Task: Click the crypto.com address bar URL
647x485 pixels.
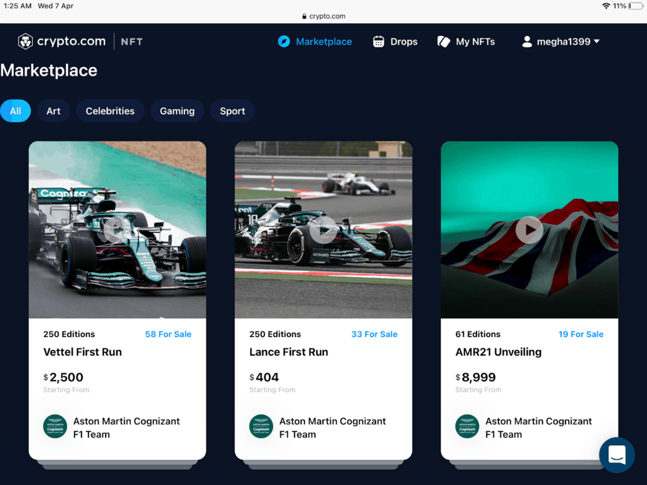Action: (x=327, y=16)
